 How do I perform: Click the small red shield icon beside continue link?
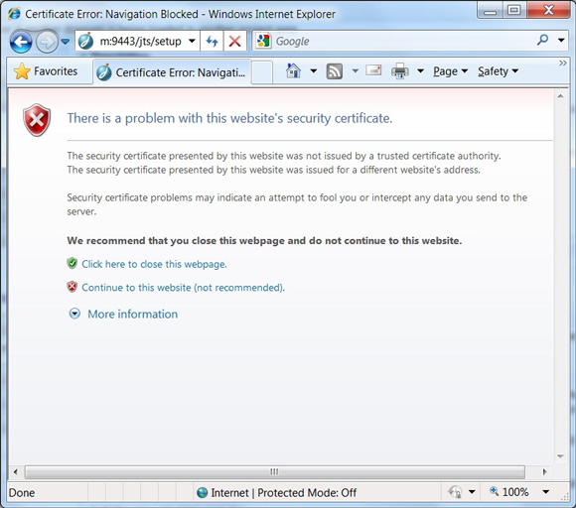(x=72, y=287)
